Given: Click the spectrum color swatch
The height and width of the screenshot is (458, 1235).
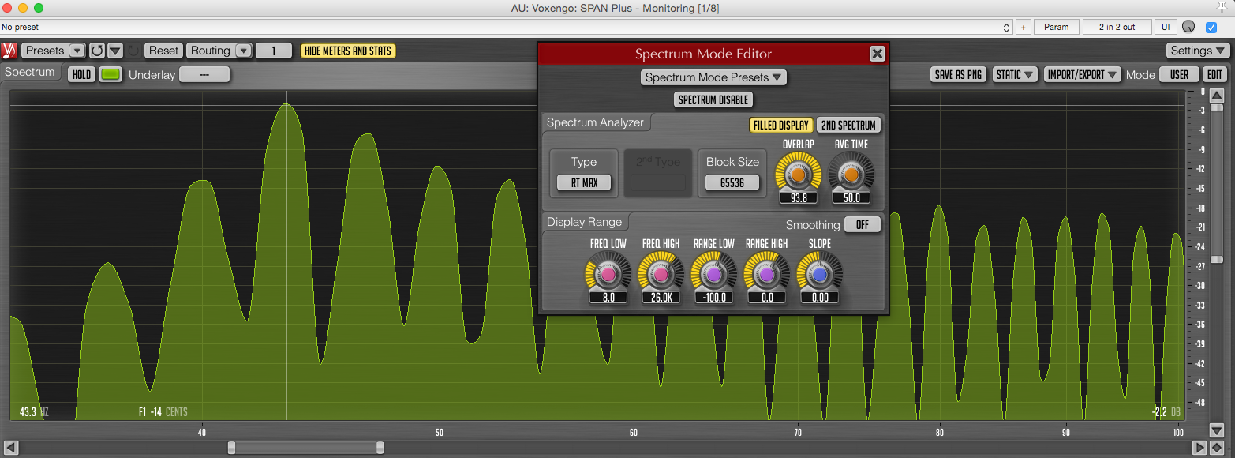Looking at the screenshot, I should (111, 75).
